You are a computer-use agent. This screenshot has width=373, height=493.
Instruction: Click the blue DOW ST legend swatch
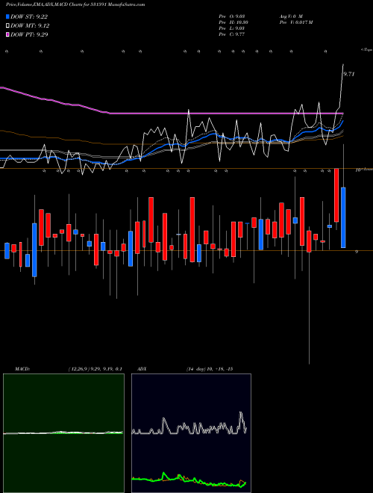[x=7, y=16]
